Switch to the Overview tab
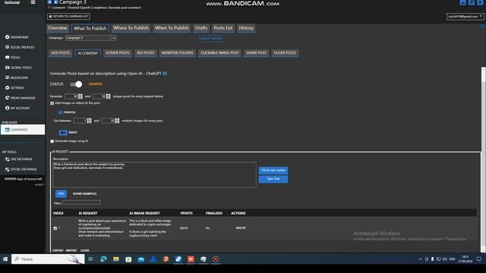486x273 pixels. point(58,28)
